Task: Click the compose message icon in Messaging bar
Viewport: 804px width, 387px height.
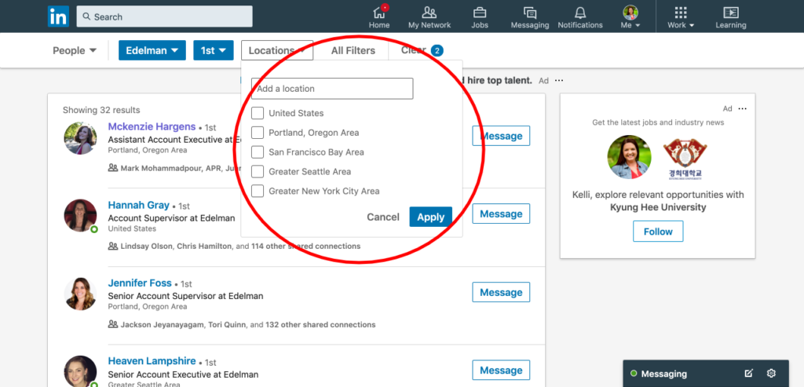Action: coord(748,373)
